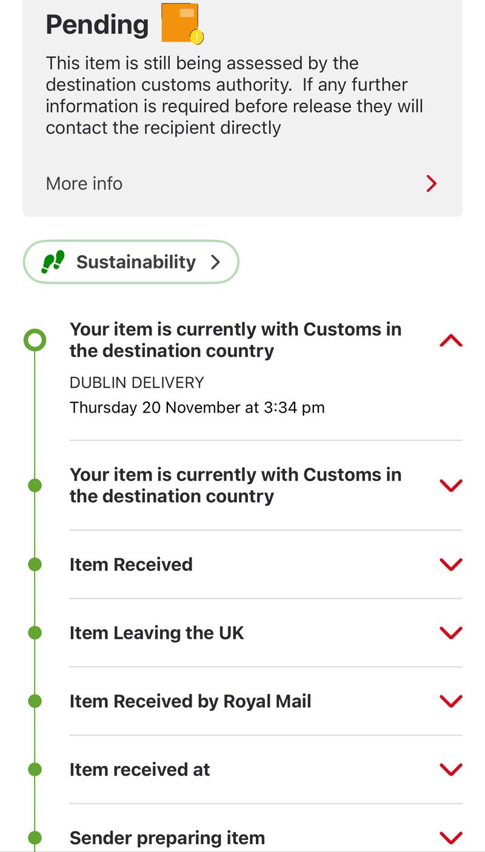The image size is (485, 852).
Task: Collapse the top Customs status entry
Action: click(x=450, y=341)
